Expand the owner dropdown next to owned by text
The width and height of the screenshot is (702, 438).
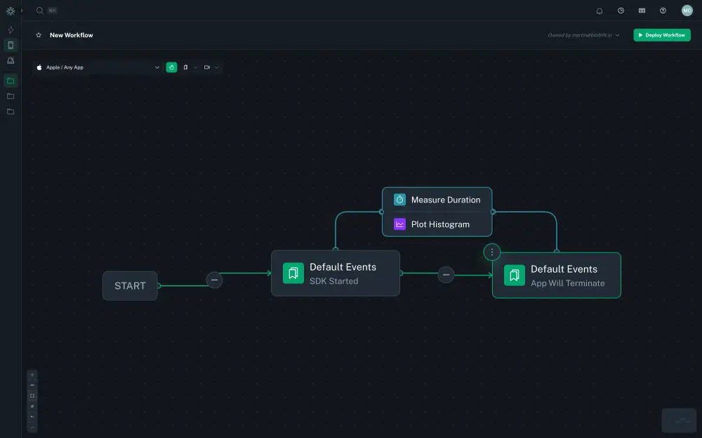(x=616, y=34)
